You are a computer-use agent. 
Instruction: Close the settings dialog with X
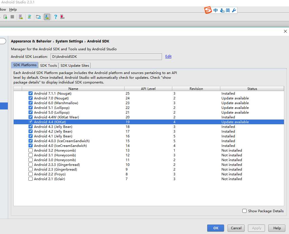285,31
